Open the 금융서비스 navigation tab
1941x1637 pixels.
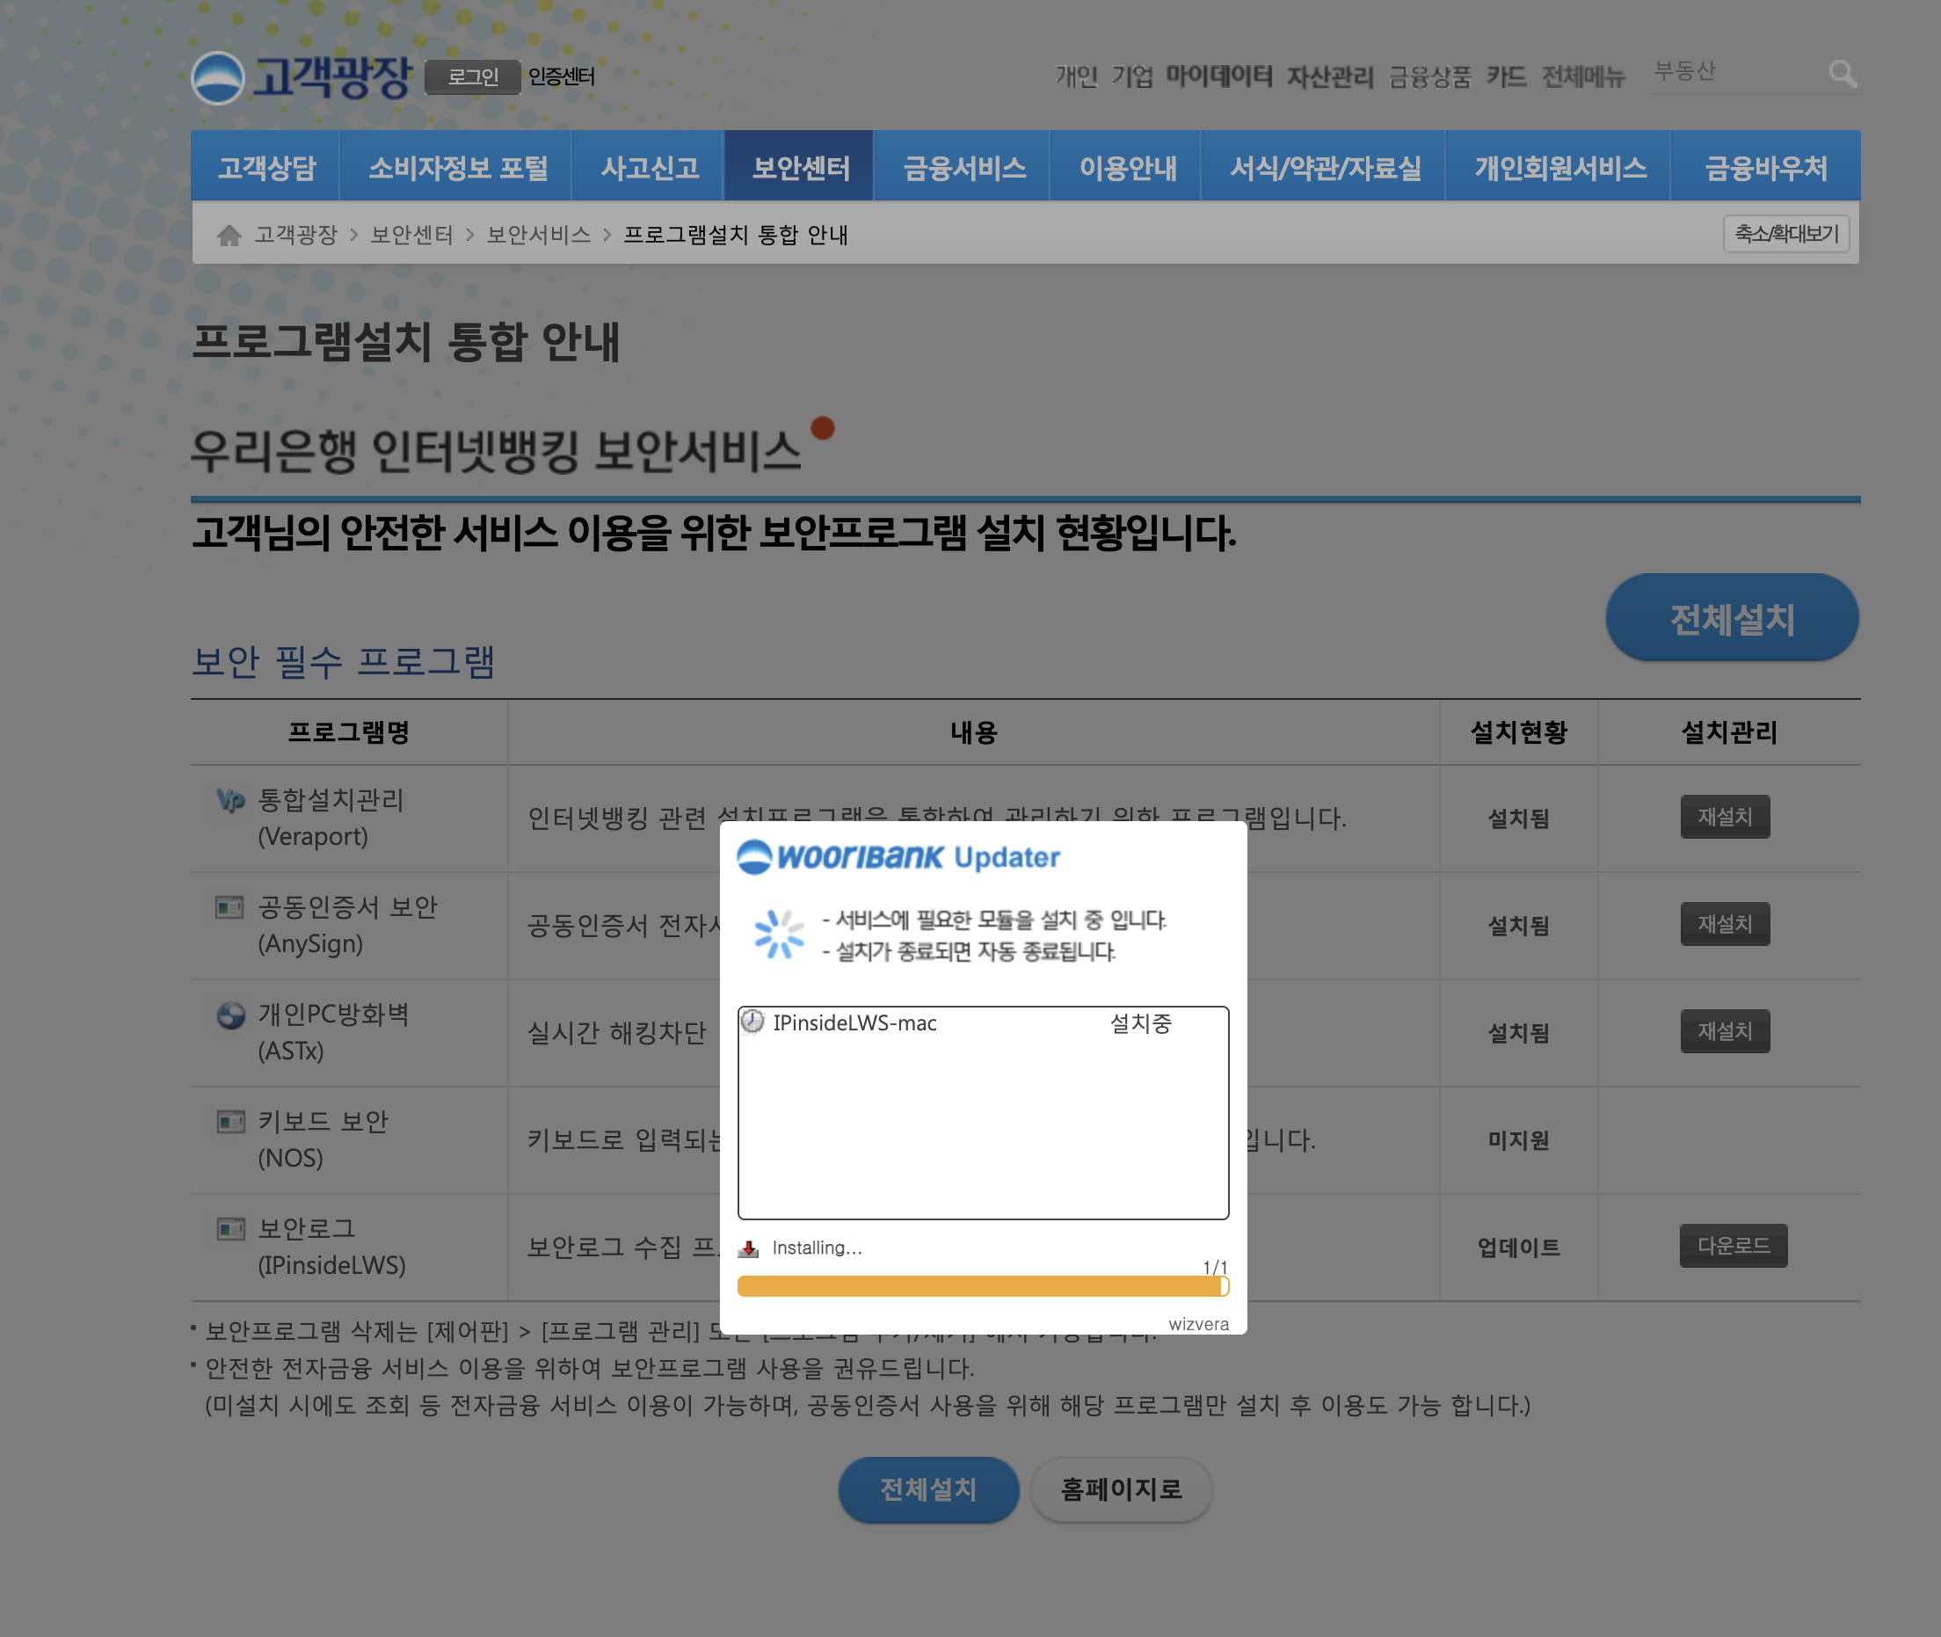pos(964,167)
